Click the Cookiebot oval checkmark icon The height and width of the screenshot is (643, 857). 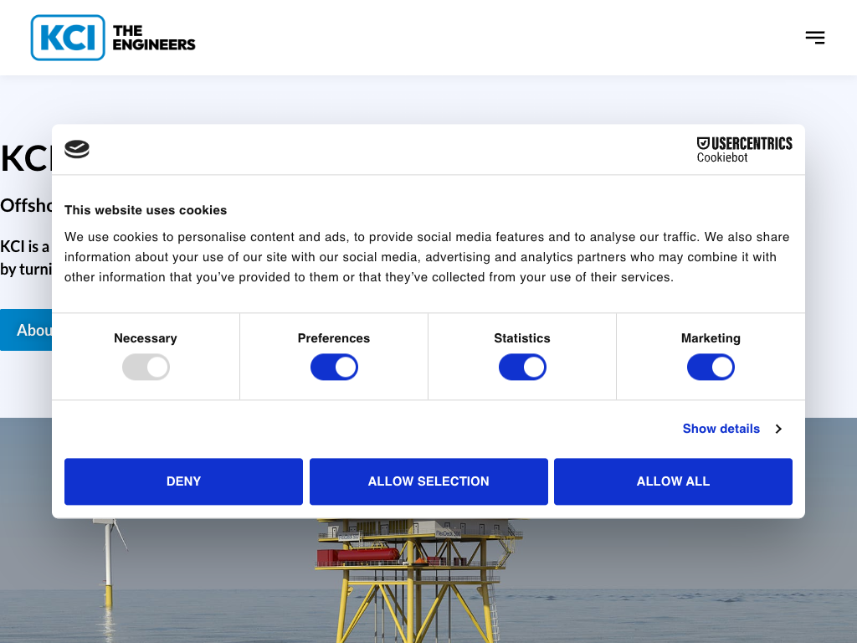point(77,149)
